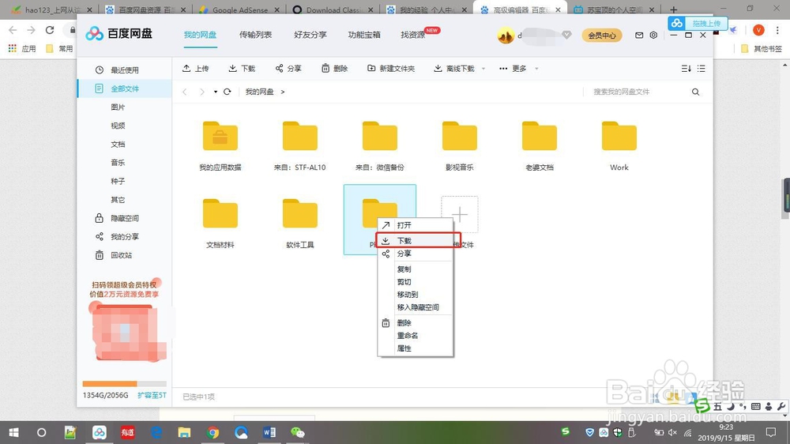This screenshot has width=790, height=444.
Task: Click the offline download (离线下载) button
Action: coord(454,69)
